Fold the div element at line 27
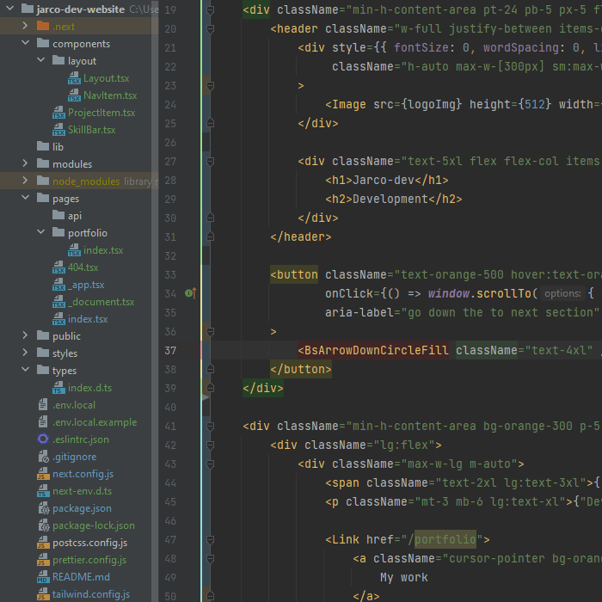Screen dimensions: 602x602 (211, 162)
